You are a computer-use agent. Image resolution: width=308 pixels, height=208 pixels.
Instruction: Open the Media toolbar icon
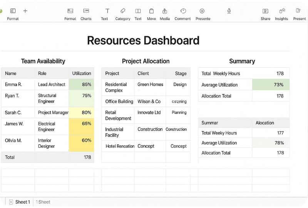[165, 11]
